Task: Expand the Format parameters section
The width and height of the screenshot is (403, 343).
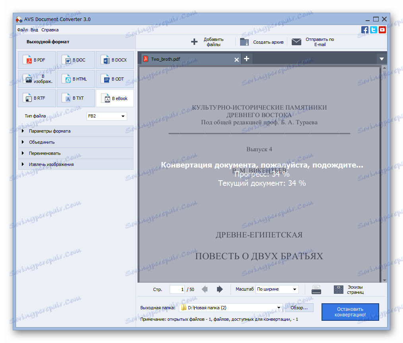Action: 76,131
